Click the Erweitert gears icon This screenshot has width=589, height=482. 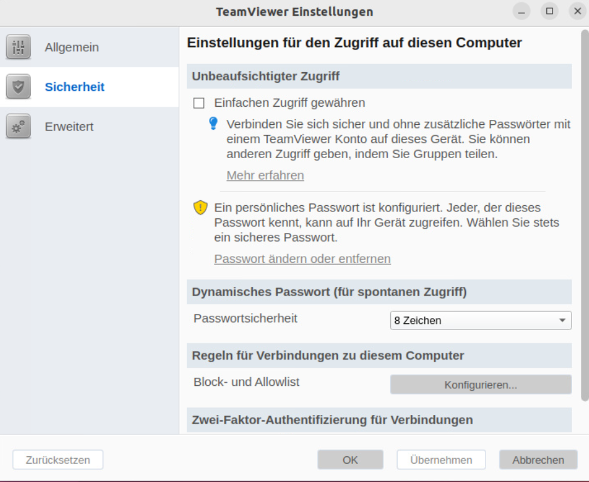(18, 126)
